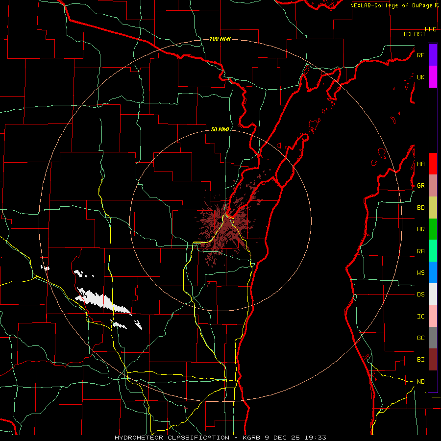Click the HA legend label

click(x=420, y=164)
